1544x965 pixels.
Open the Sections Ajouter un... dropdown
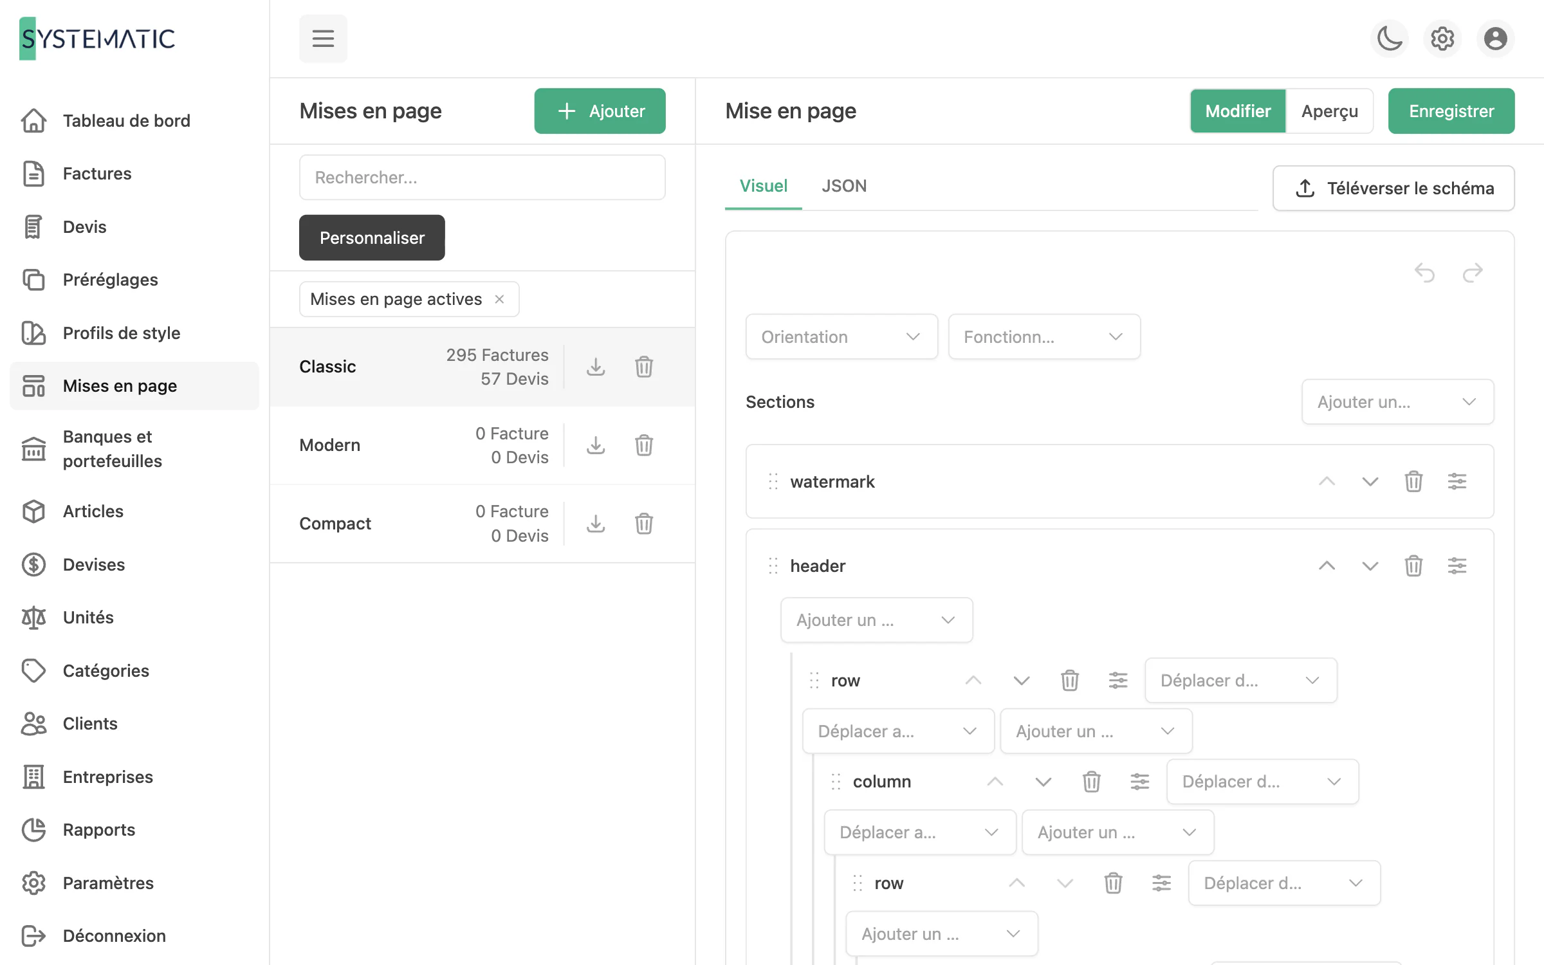click(1397, 402)
